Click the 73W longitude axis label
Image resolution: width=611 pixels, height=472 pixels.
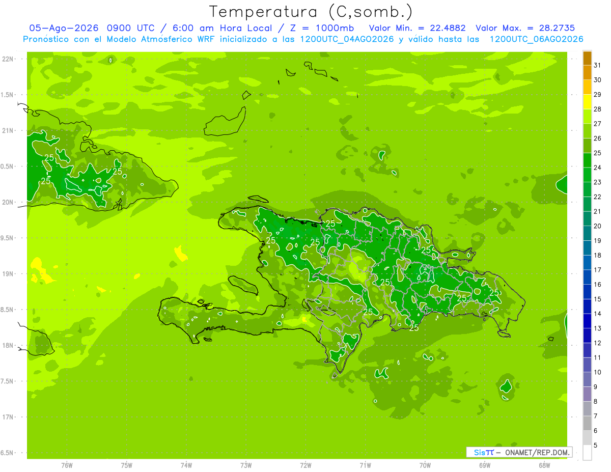[246, 465]
